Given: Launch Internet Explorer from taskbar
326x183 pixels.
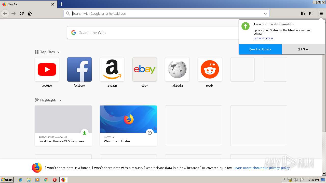Looking at the screenshot, I should 20,180.
